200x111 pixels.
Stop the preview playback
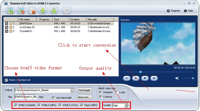pos(145,78)
